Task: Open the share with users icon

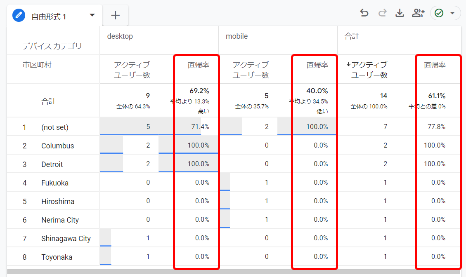Action: point(418,13)
